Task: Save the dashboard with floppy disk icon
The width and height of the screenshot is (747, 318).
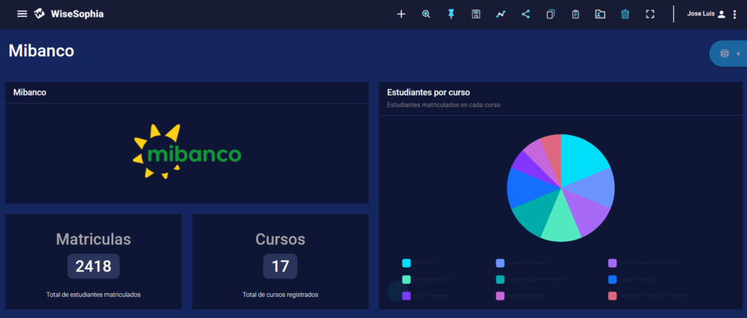Action: (476, 15)
